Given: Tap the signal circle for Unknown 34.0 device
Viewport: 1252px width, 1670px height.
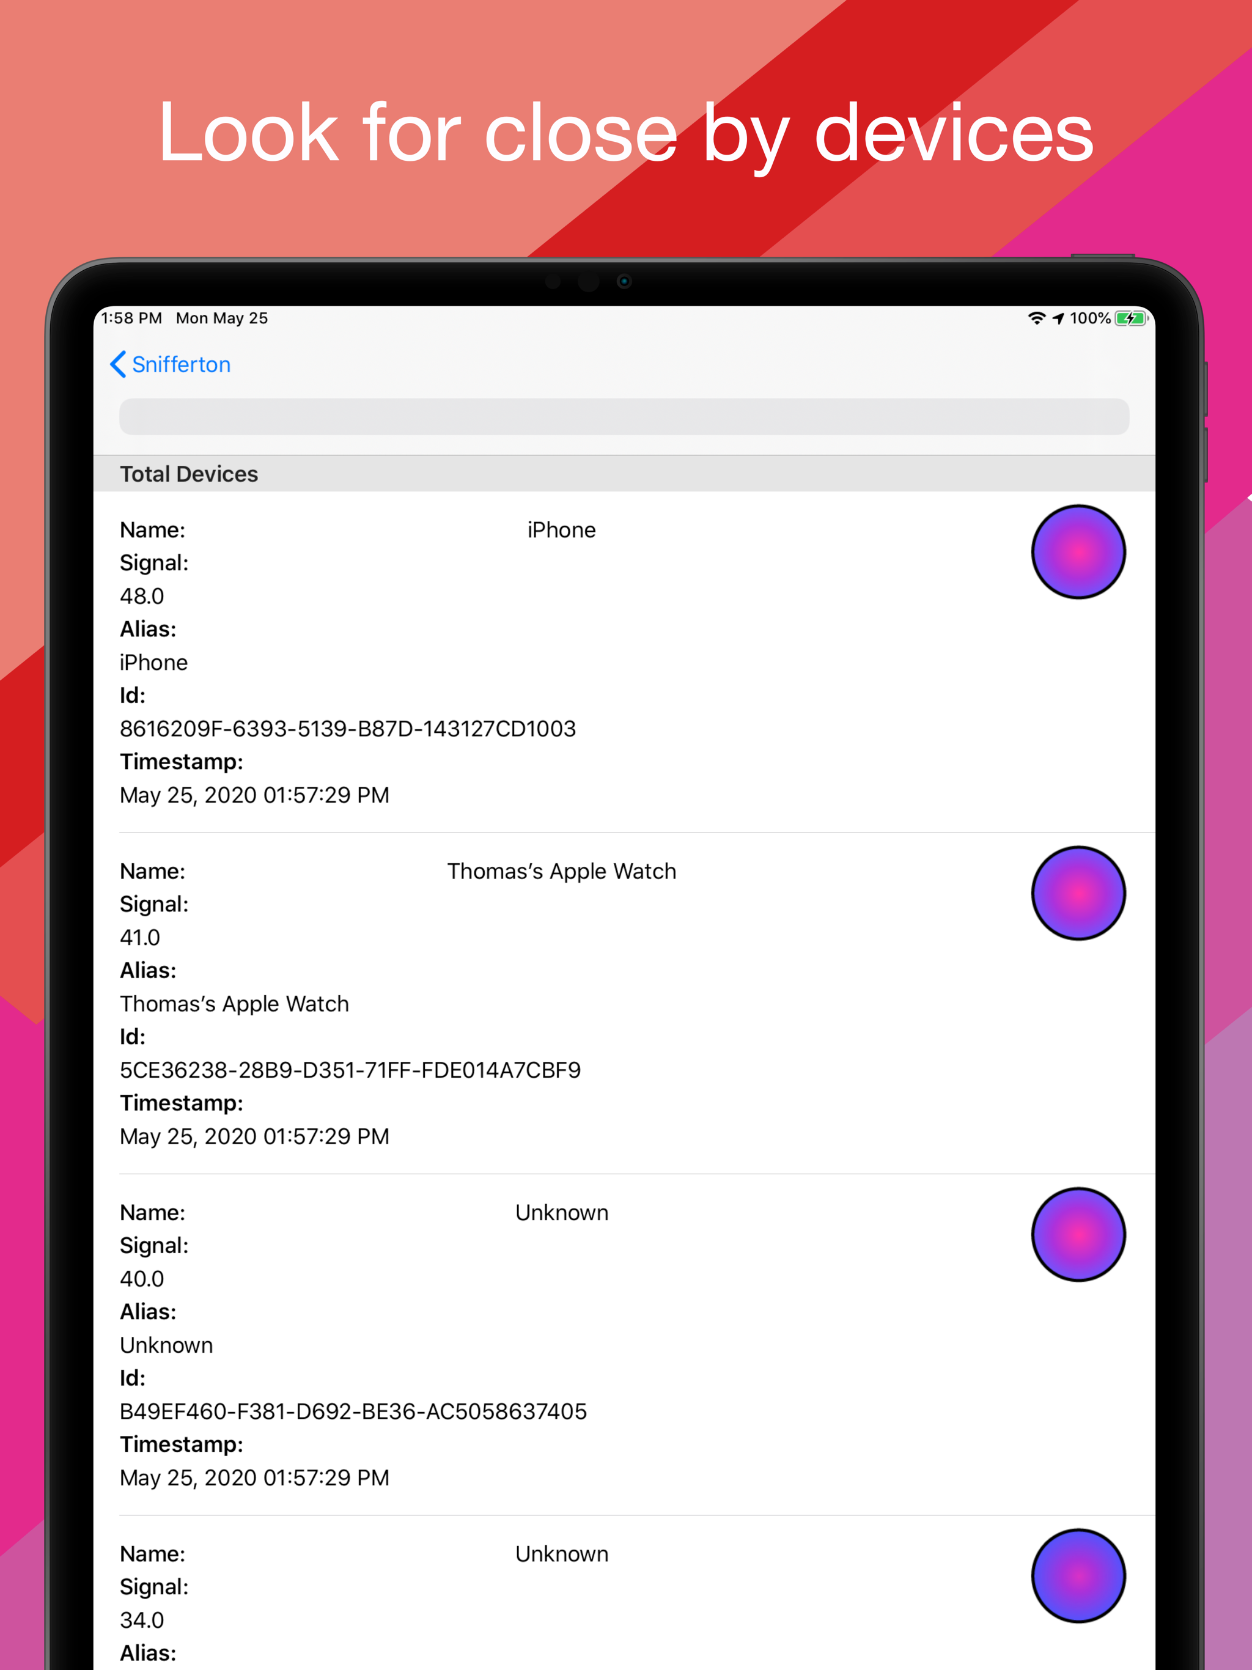Looking at the screenshot, I should tap(1078, 1576).
